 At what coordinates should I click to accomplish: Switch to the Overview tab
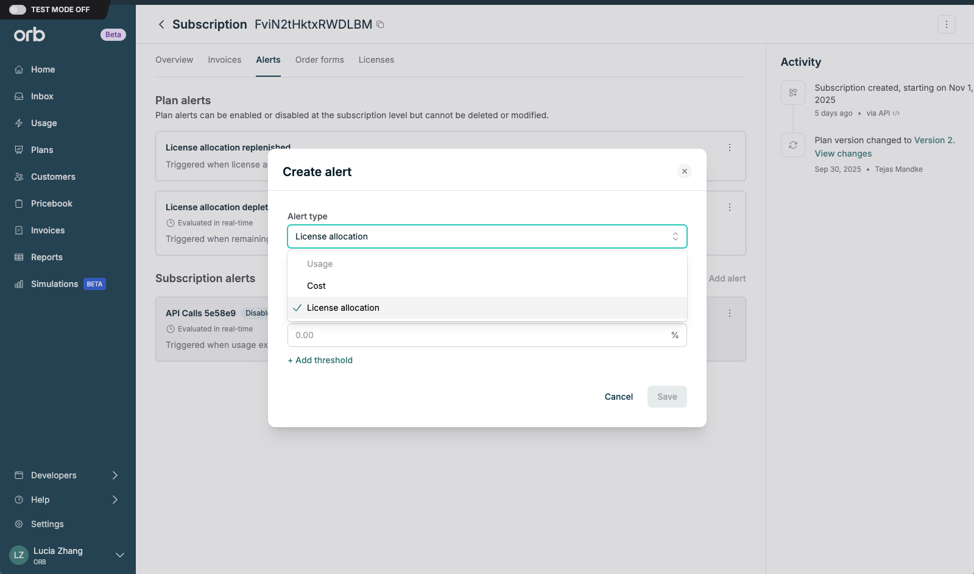coord(174,60)
